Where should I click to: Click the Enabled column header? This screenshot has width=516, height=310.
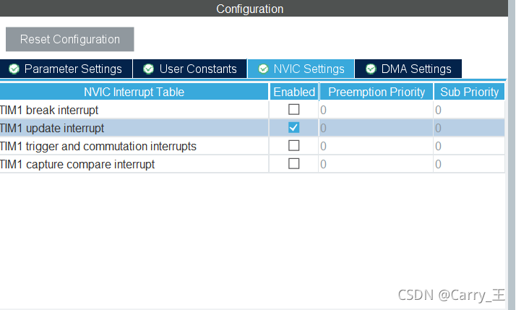coord(294,92)
